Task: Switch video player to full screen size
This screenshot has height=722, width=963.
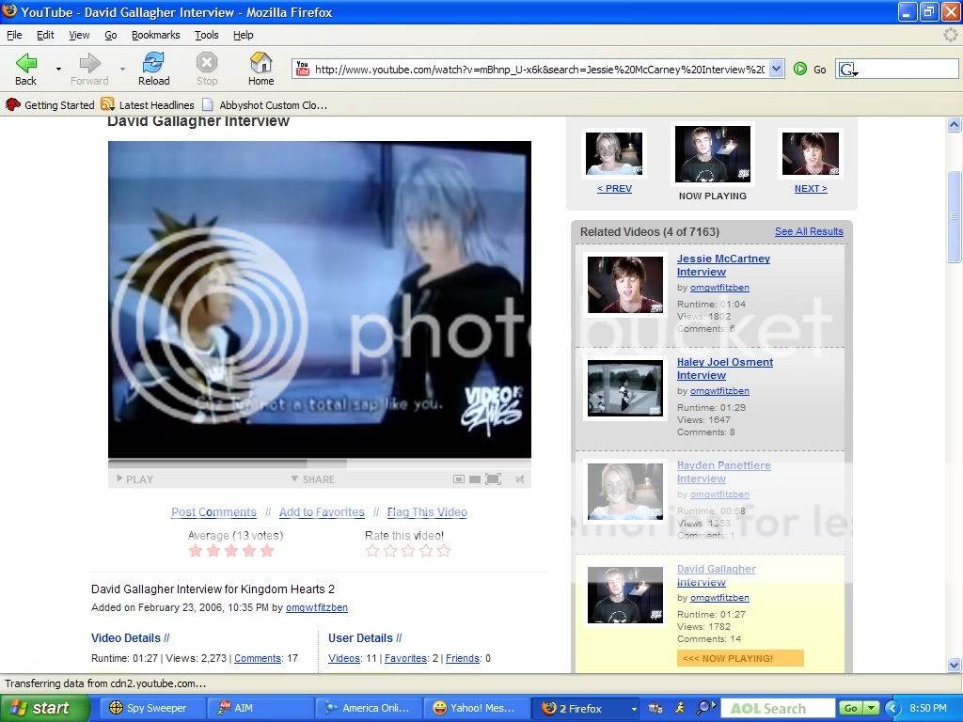Action: pyautogui.click(x=493, y=479)
